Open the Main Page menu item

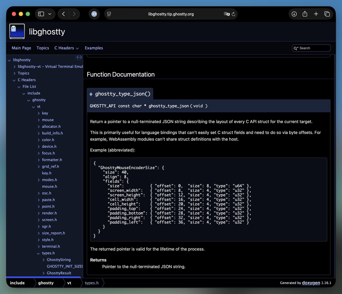(21, 48)
